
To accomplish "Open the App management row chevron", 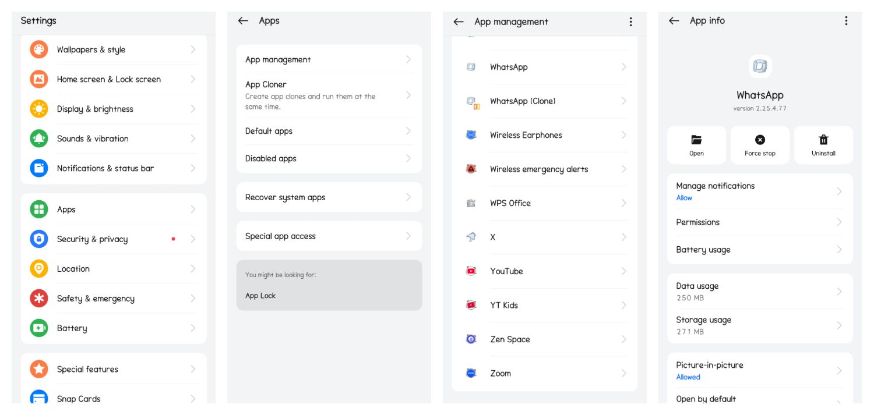I will tap(408, 59).
